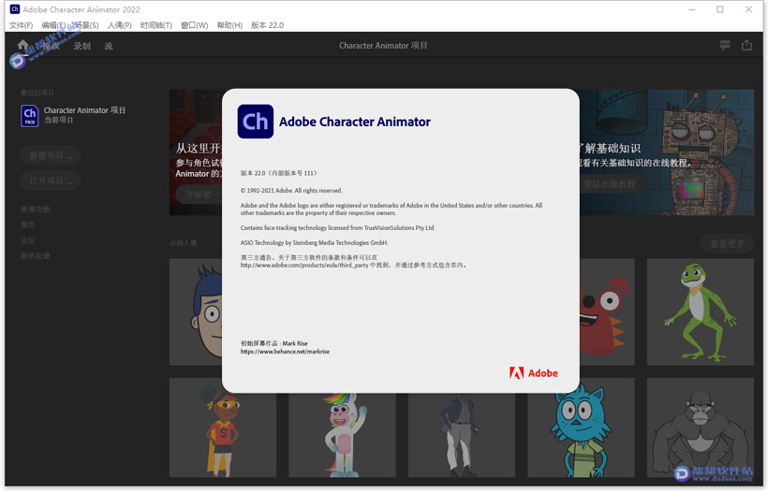The width and height of the screenshot is (768, 491).
Task: Click the Home icon in the top bar
Action: tap(23, 45)
